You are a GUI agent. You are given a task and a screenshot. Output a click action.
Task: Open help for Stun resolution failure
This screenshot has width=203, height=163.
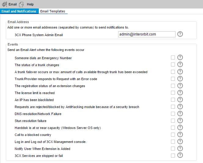tap(180, 121)
